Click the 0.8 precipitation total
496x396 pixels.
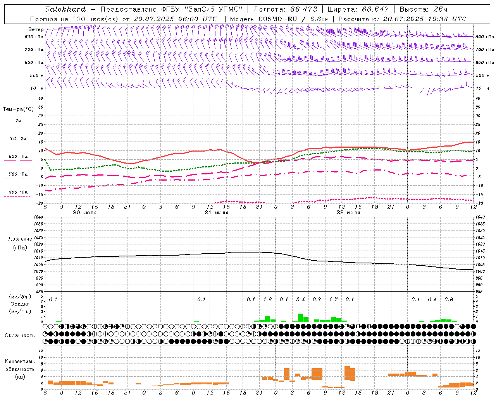tap(449, 299)
